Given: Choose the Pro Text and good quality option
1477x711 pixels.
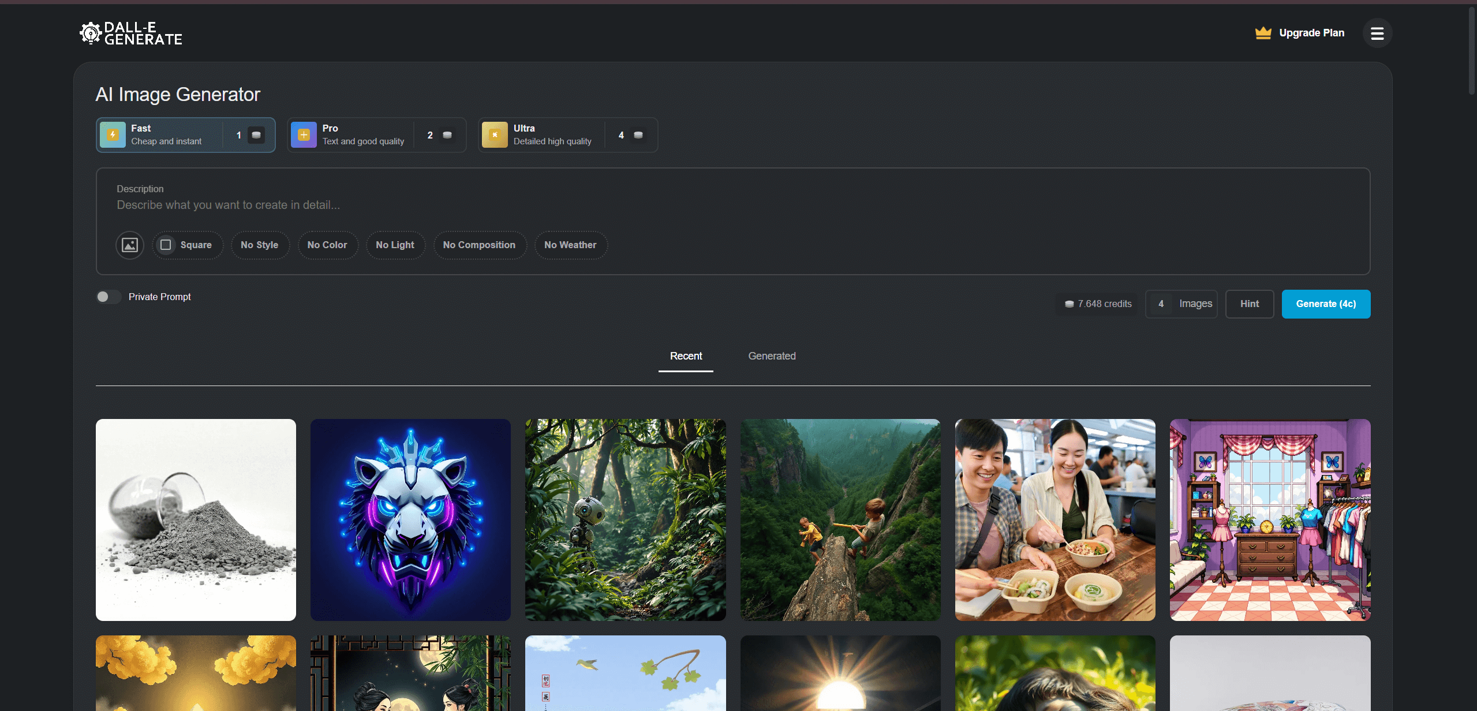Looking at the screenshot, I should pos(363,135).
